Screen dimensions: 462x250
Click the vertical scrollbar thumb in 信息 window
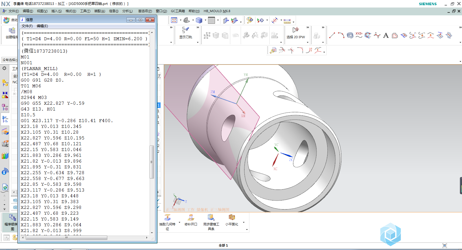pos(152,162)
